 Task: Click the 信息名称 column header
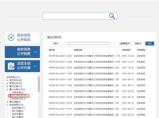[x=78, y=50]
